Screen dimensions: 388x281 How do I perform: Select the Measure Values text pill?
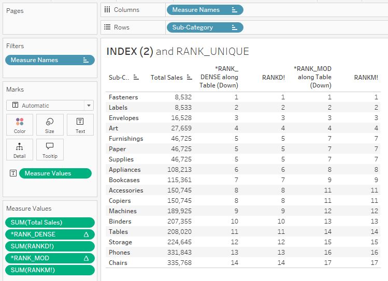[55, 173]
